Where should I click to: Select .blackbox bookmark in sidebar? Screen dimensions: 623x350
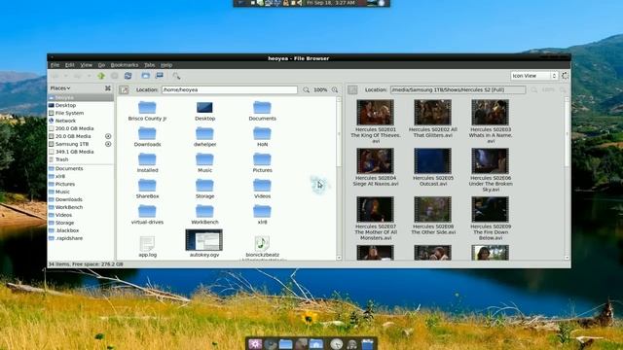coord(81,230)
